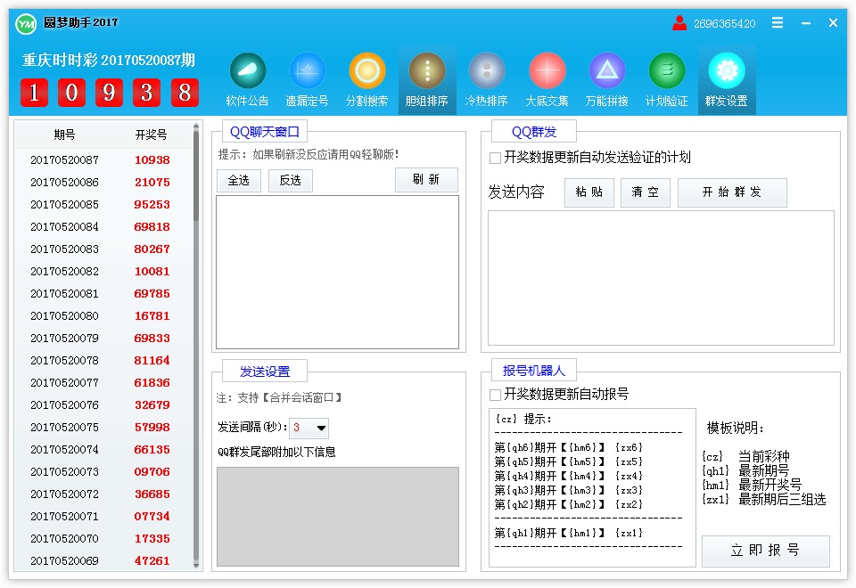856x588 pixels.
Task: Select the 大底交集 intersection tool
Action: click(546, 78)
